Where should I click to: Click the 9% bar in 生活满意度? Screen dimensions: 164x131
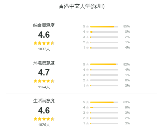(104, 108)
